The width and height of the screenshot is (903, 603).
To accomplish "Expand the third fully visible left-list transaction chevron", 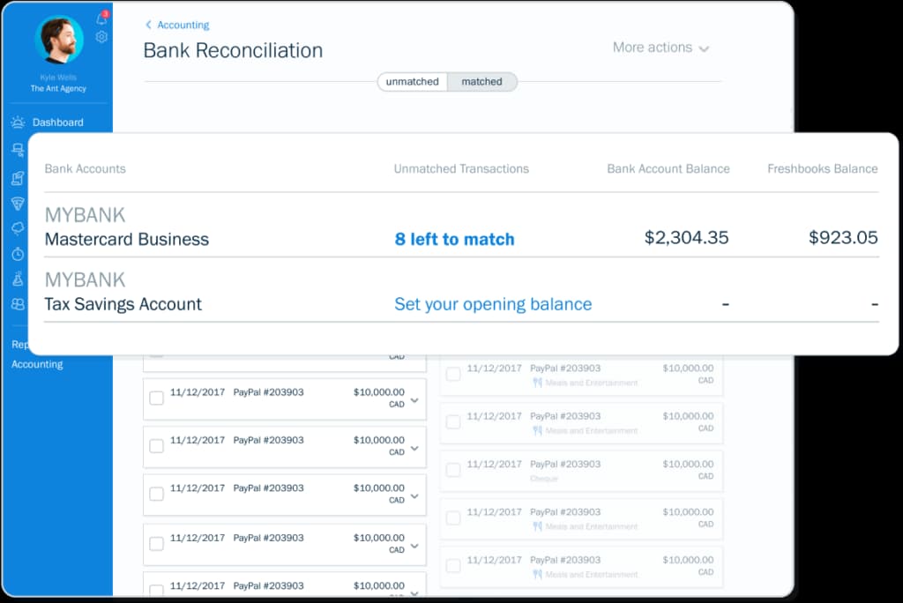I will point(414,495).
